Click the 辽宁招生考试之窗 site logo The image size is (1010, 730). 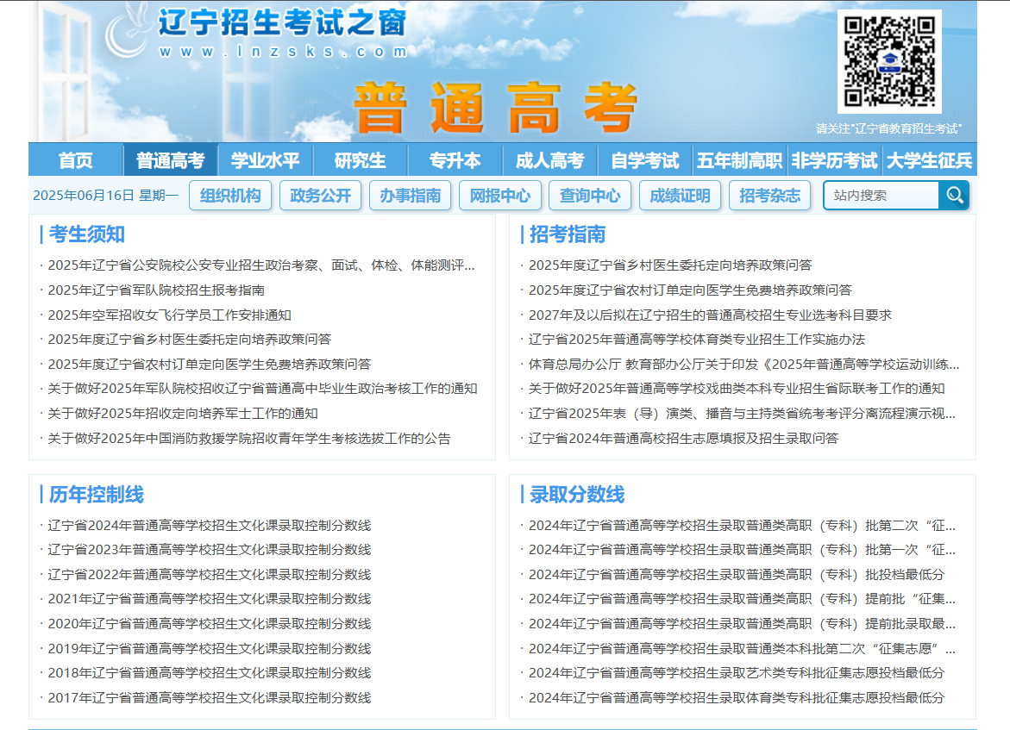click(x=259, y=34)
